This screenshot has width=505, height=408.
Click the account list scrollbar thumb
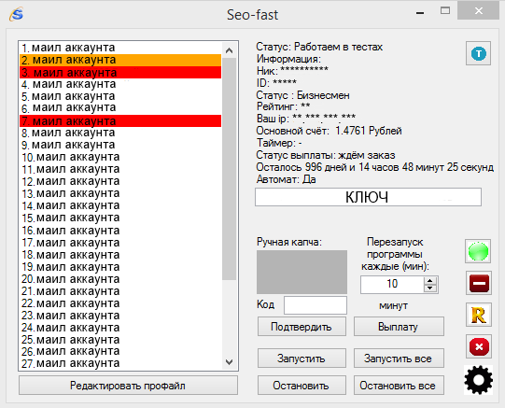pos(230,169)
